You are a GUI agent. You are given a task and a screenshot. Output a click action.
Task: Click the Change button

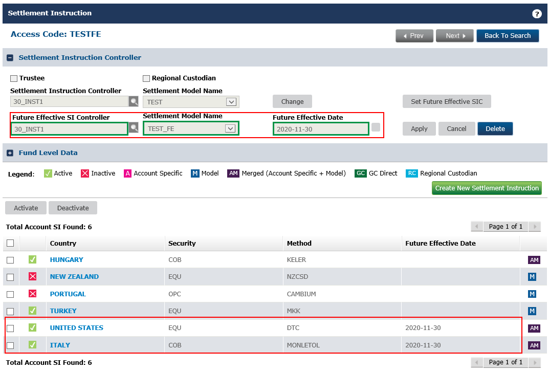(292, 102)
